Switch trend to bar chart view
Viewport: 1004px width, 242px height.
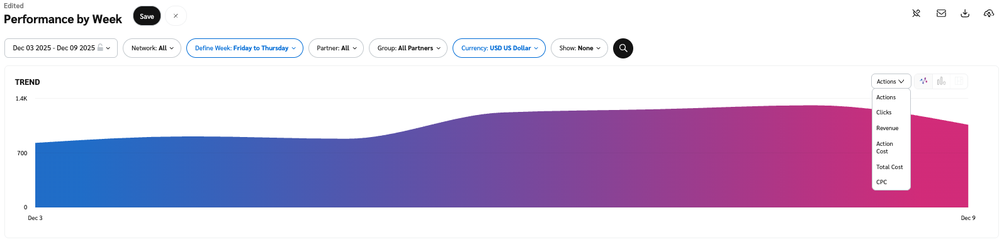(x=941, y=81)
